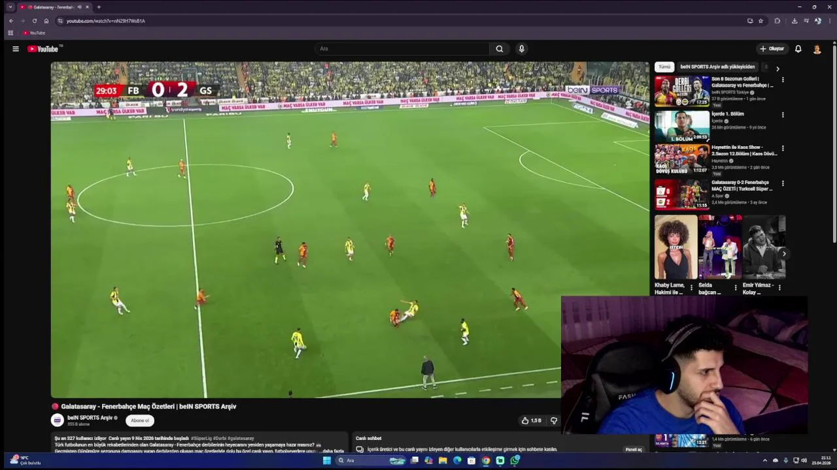837x470 pixels.
Task: Open the notifications bell
Action: click(798, 49)
